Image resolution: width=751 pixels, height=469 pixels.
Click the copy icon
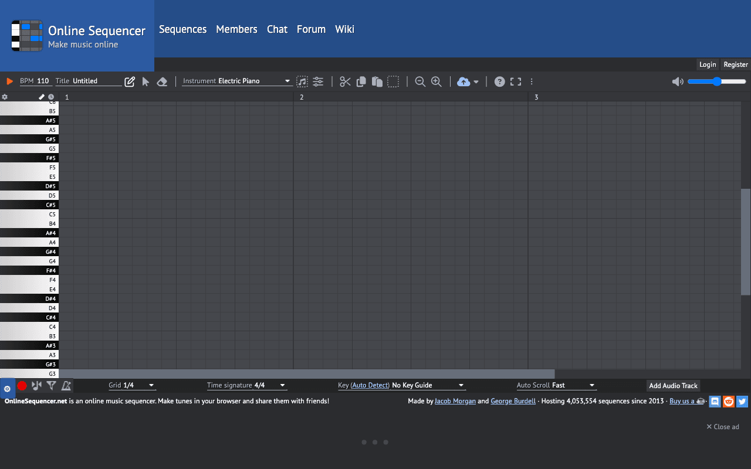361,81
